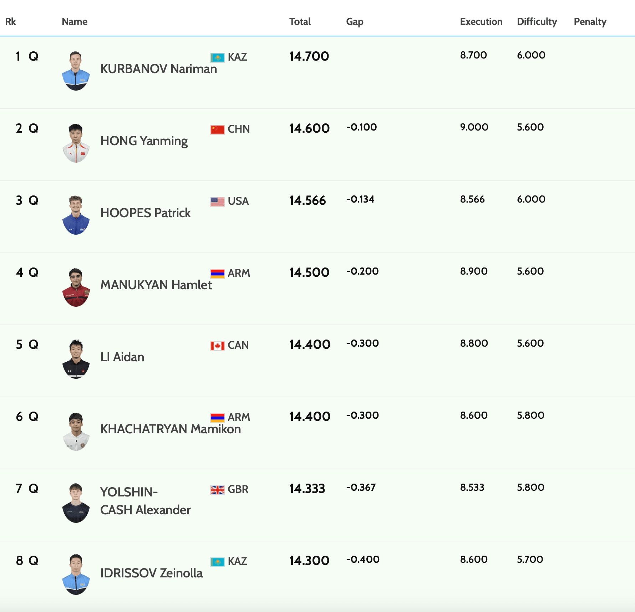This screenshot has width=635, height=612.
Task: Click the China flag next to HONG Yanming
Action: 217,129
